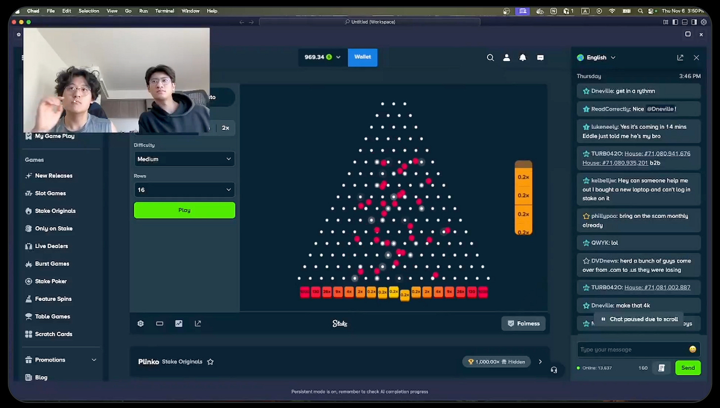The height and width of the screenshot is (408, 720).
Task: Open the Rows 16 dropdown
Action: pos(184,190)
